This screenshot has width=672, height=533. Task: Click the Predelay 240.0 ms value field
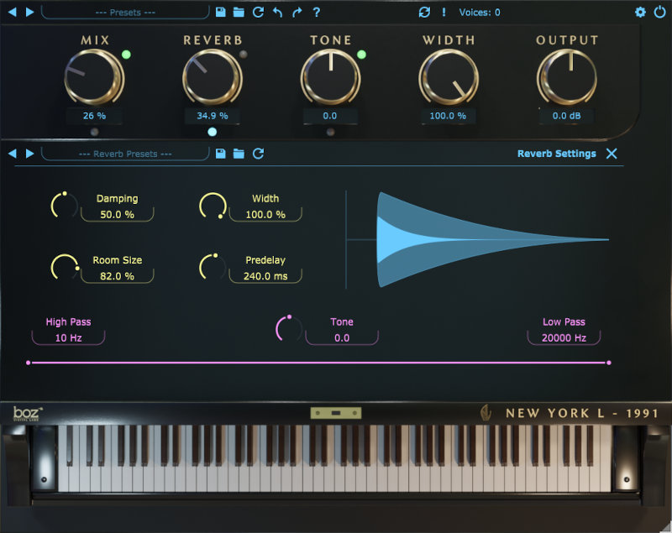[x=265, y=275]
